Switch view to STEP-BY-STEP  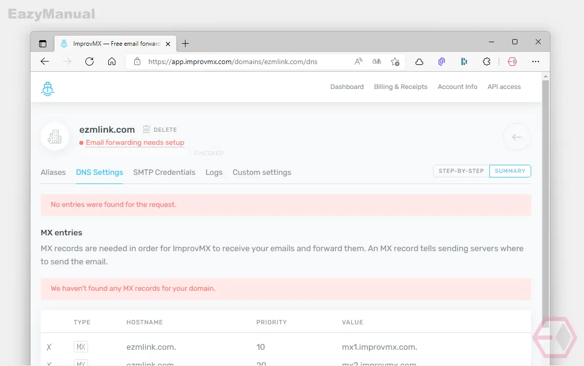(461, 171)
